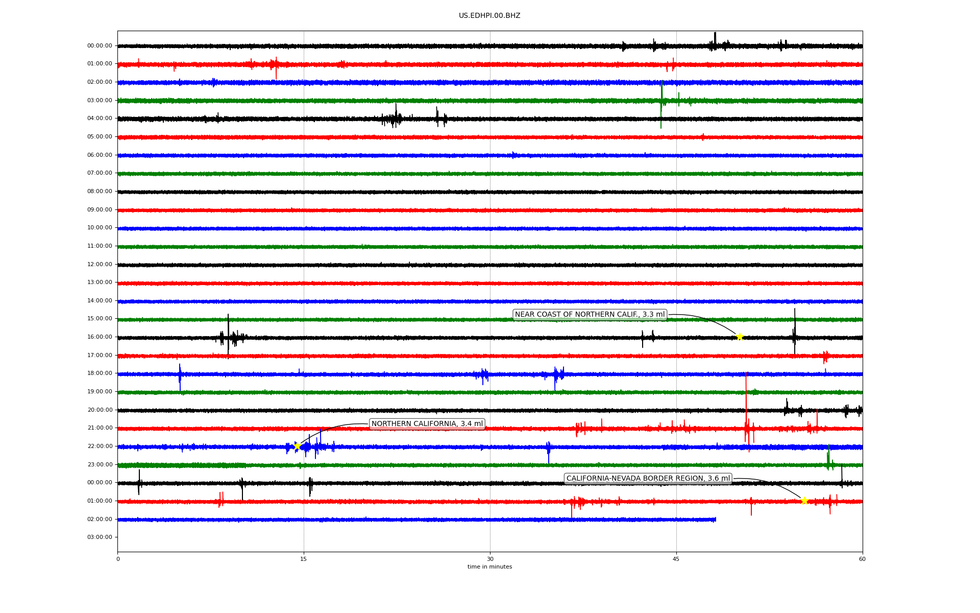Click the end of the blue 02:00:00 bottom trace

[715, 520]
